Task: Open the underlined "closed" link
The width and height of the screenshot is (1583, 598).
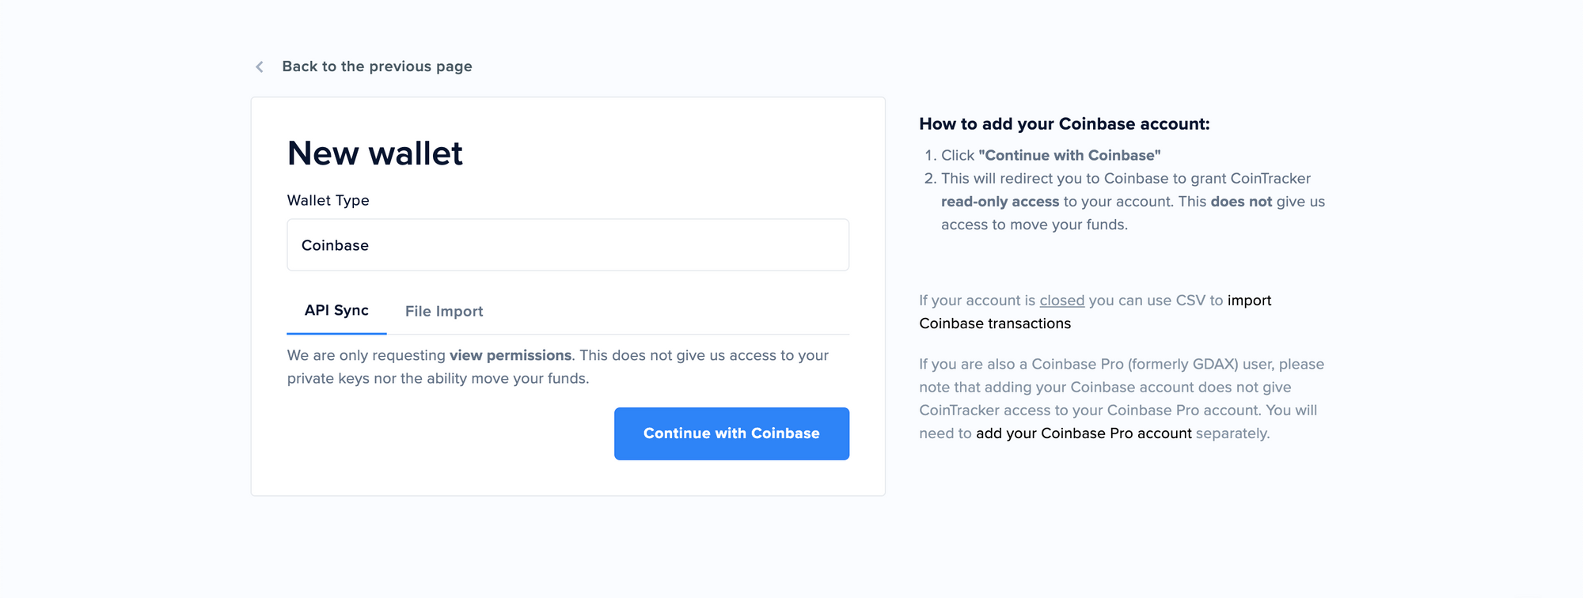Action: pyautogui.click(x=1061, y=301)
